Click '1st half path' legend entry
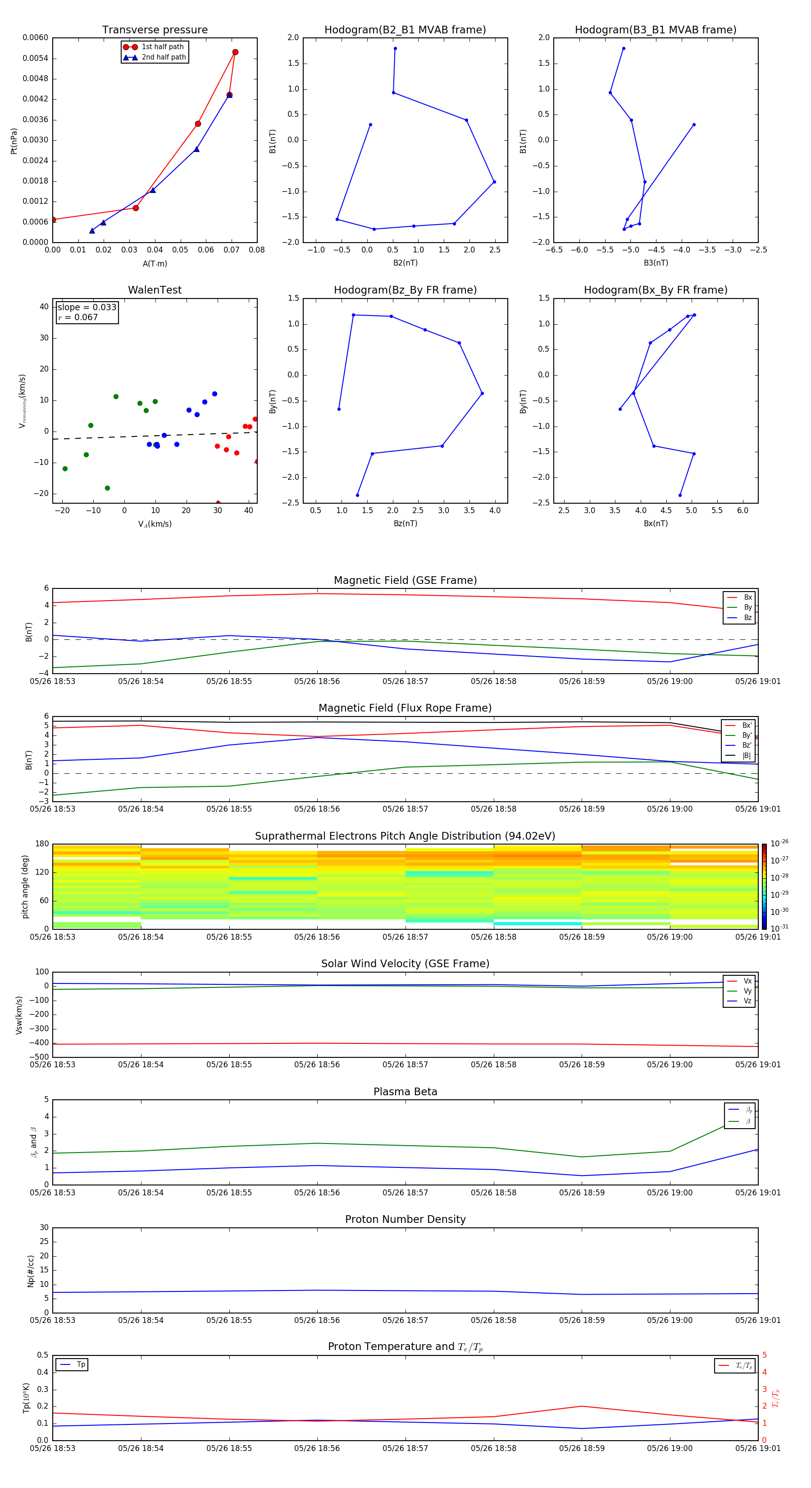This screenshot has width=811, height=1488. (x=154, y=47)
